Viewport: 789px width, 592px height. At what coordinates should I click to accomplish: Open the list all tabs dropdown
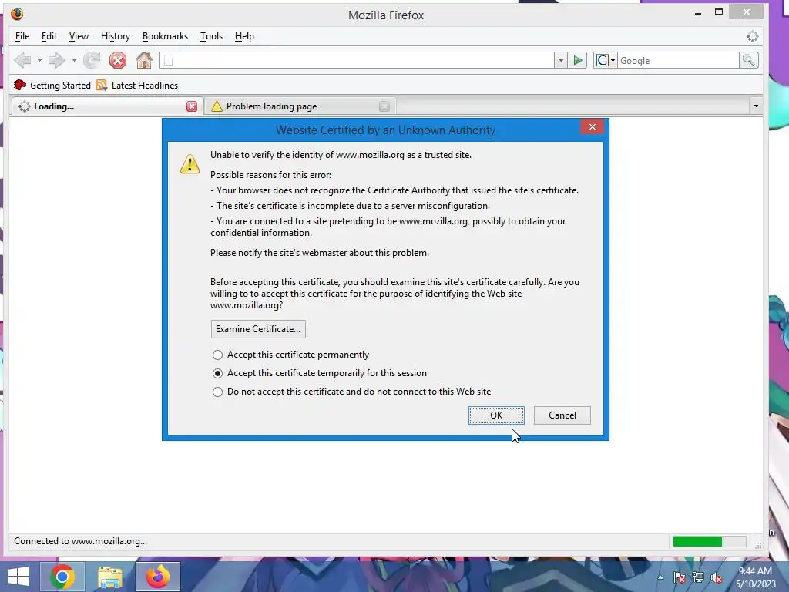[755, 106]
